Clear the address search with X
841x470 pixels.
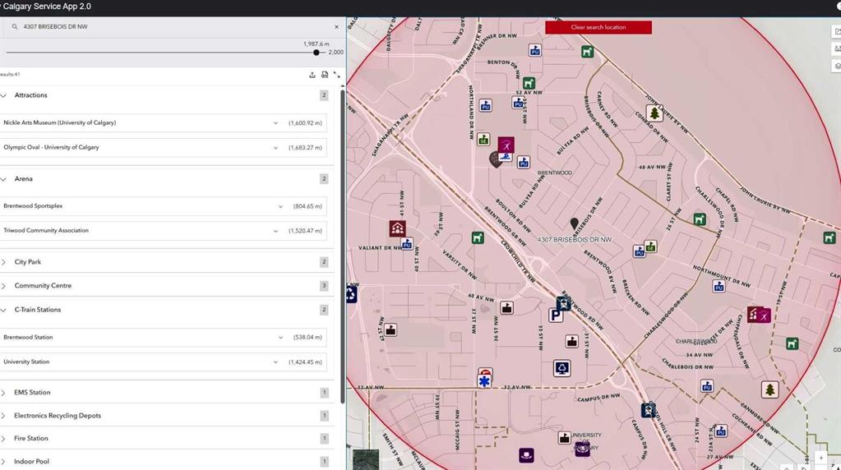click(x=336, y=27)
